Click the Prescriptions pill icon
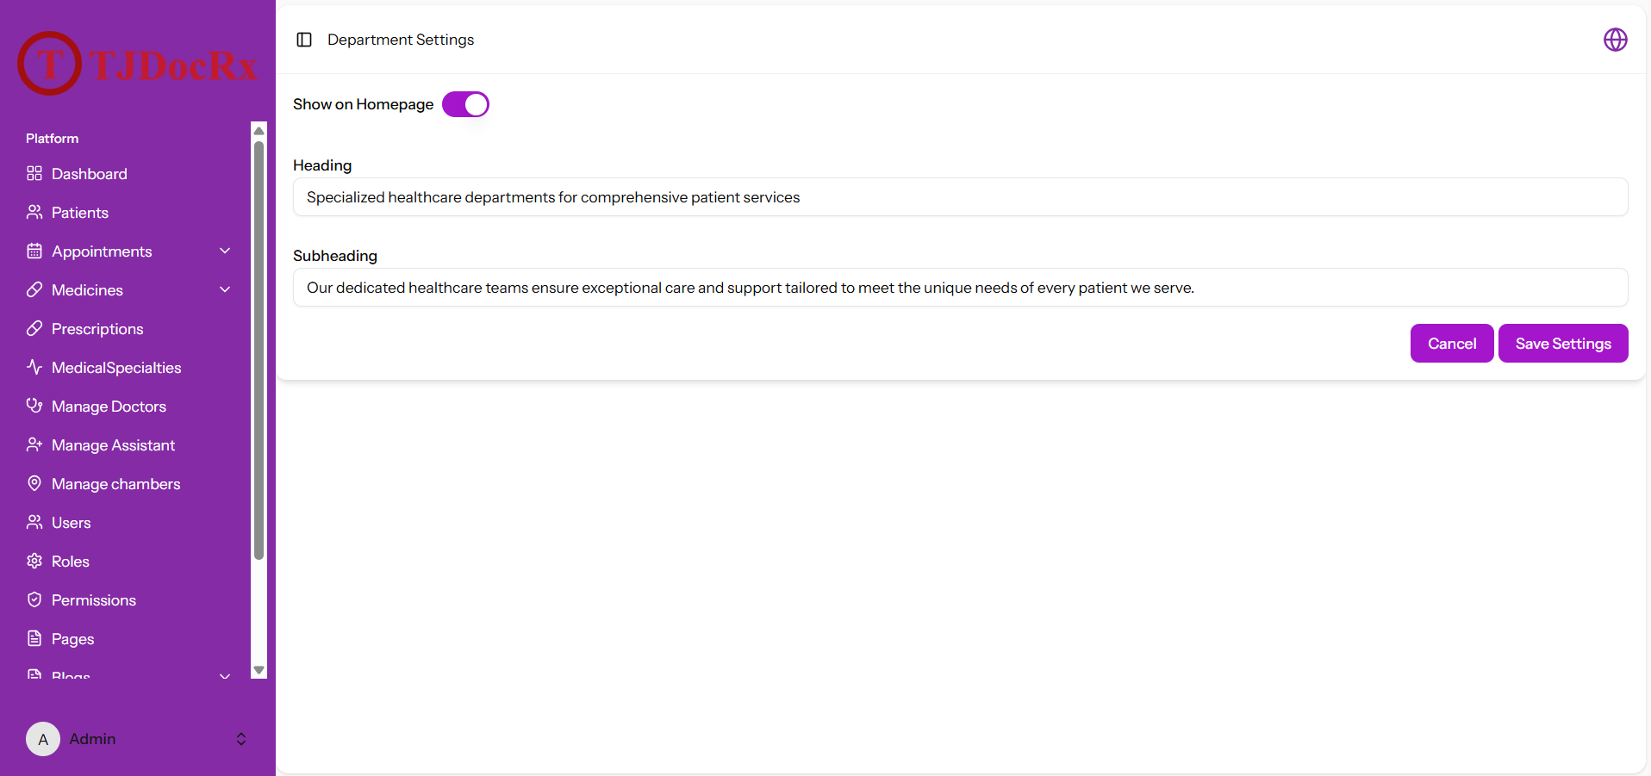Screen dimensions: 1651x776 click(x=34, y=328)
